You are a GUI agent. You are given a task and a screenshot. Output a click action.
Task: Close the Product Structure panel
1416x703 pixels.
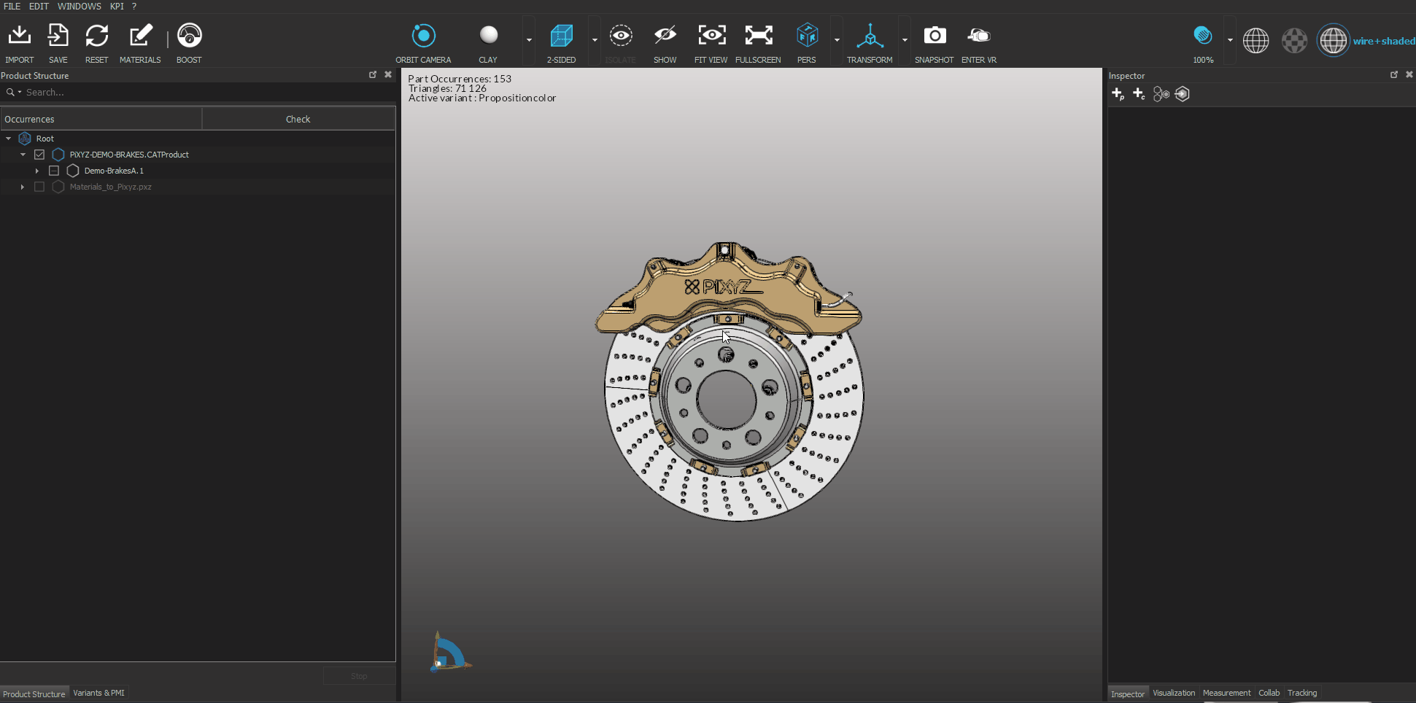(388, 75)
